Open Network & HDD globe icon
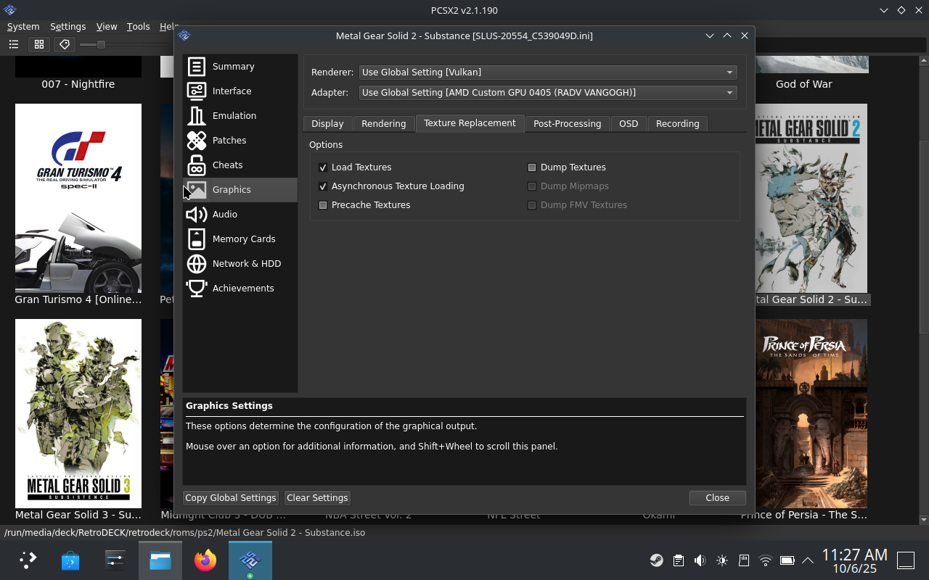The image size is (929, 580). tap(197, 264)
